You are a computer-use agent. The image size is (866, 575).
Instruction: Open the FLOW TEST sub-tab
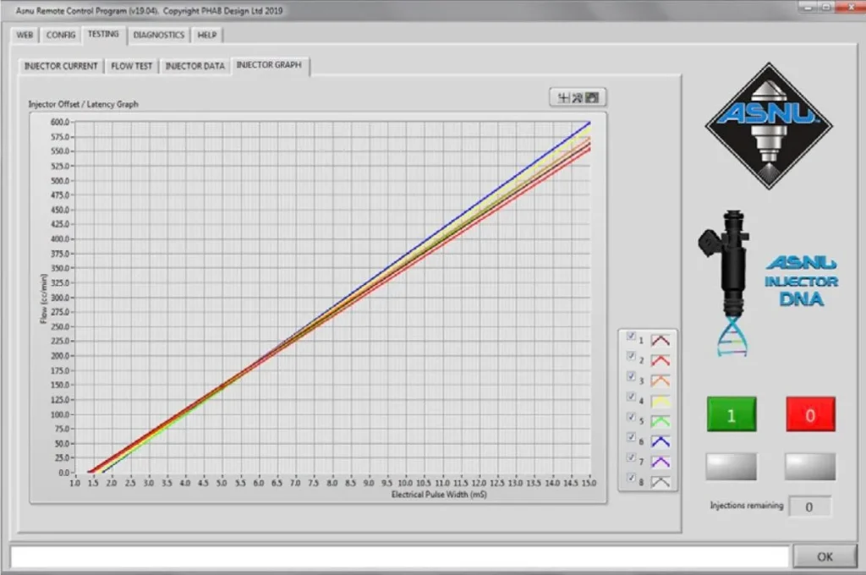[132, 66]
